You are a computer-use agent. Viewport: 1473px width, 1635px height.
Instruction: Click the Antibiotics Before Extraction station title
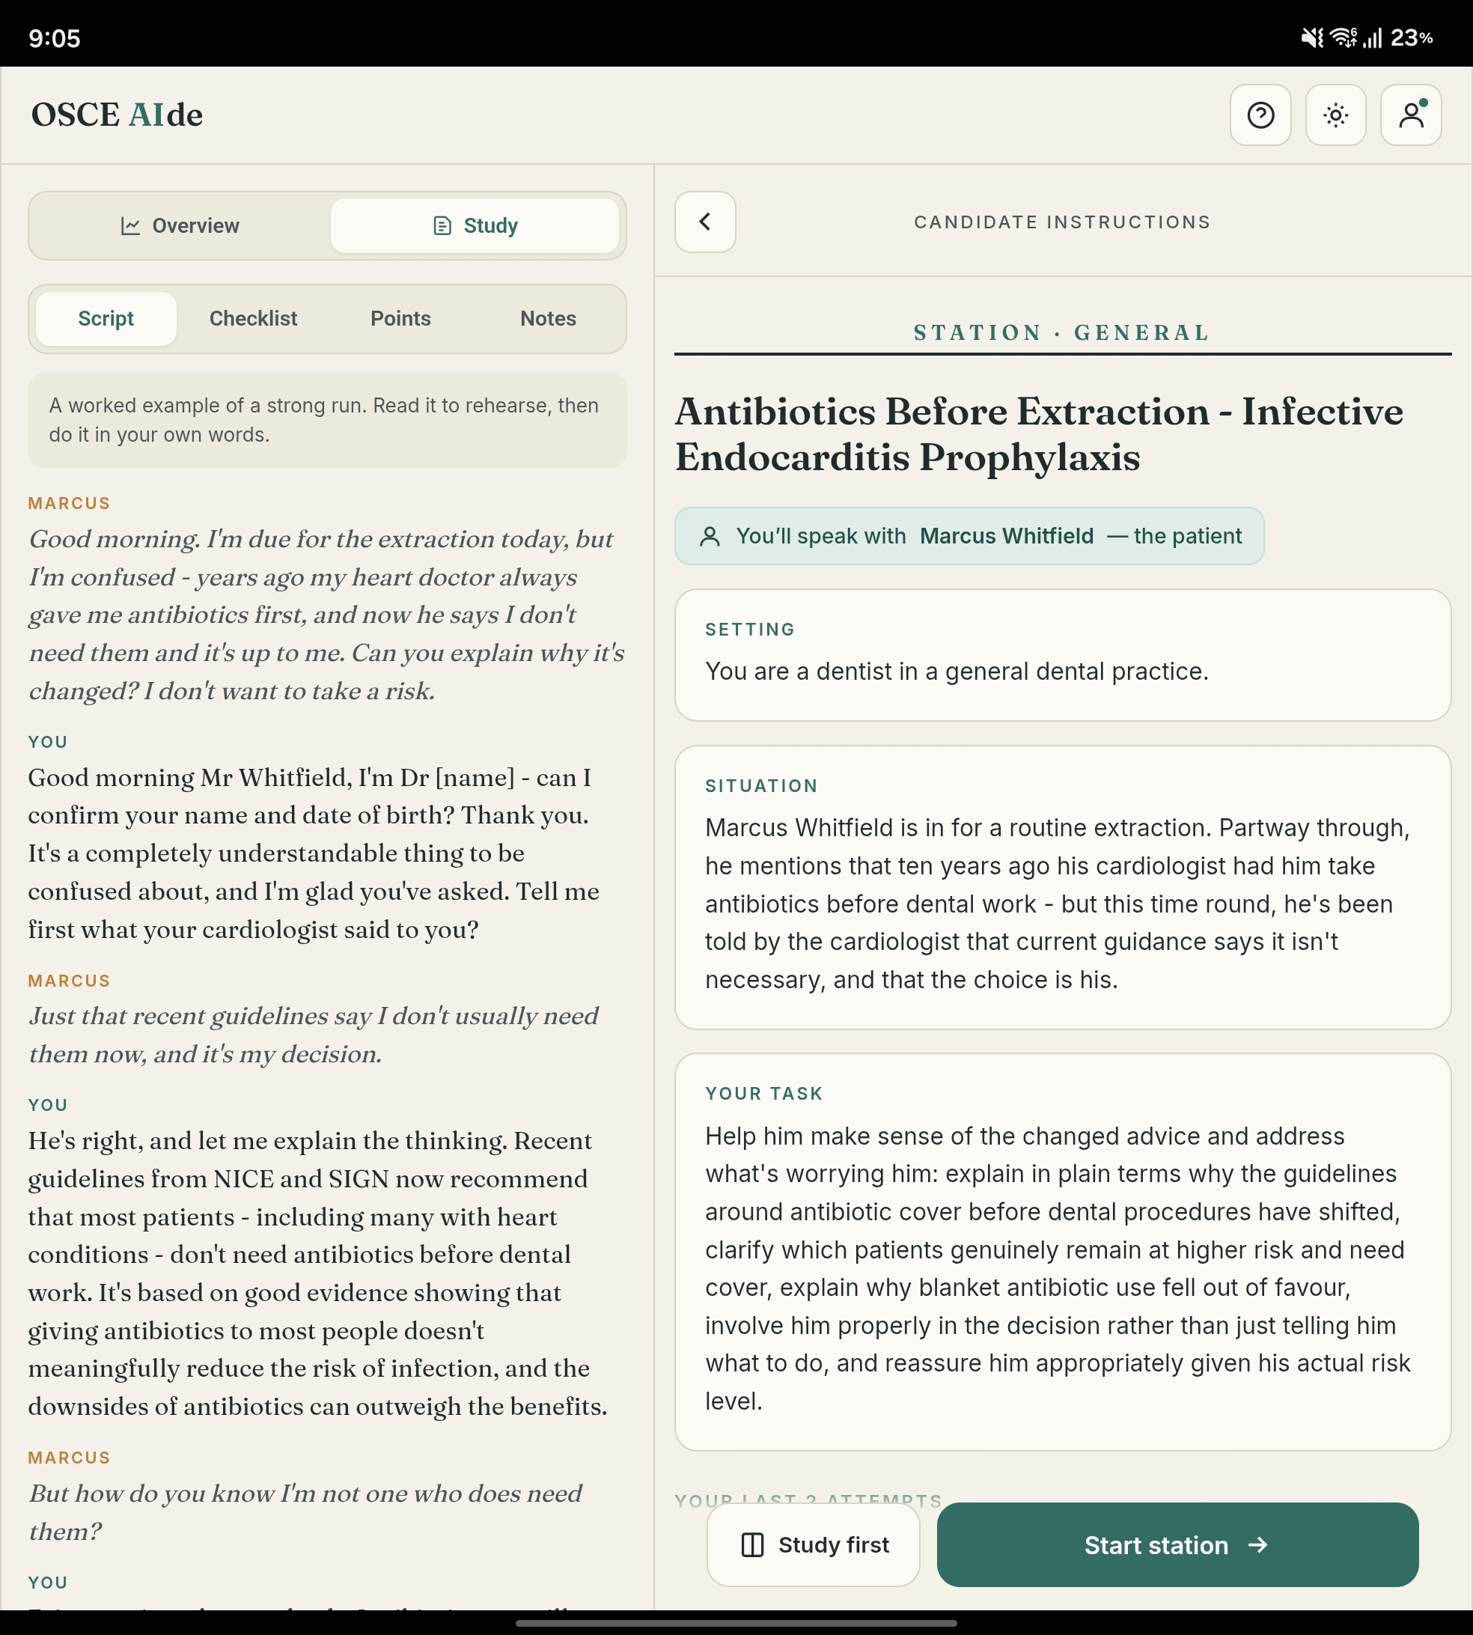pos(1039,435)
